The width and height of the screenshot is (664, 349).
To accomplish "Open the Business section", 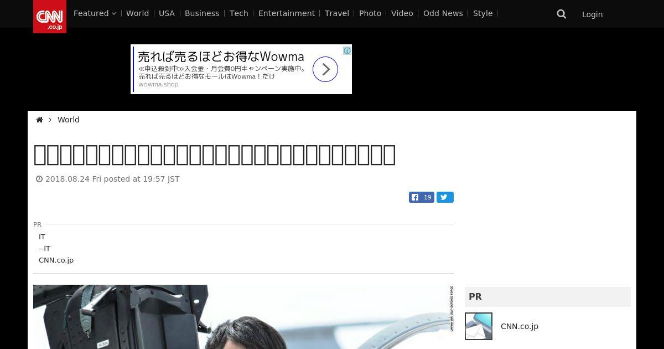I will (x=202, y=13).
